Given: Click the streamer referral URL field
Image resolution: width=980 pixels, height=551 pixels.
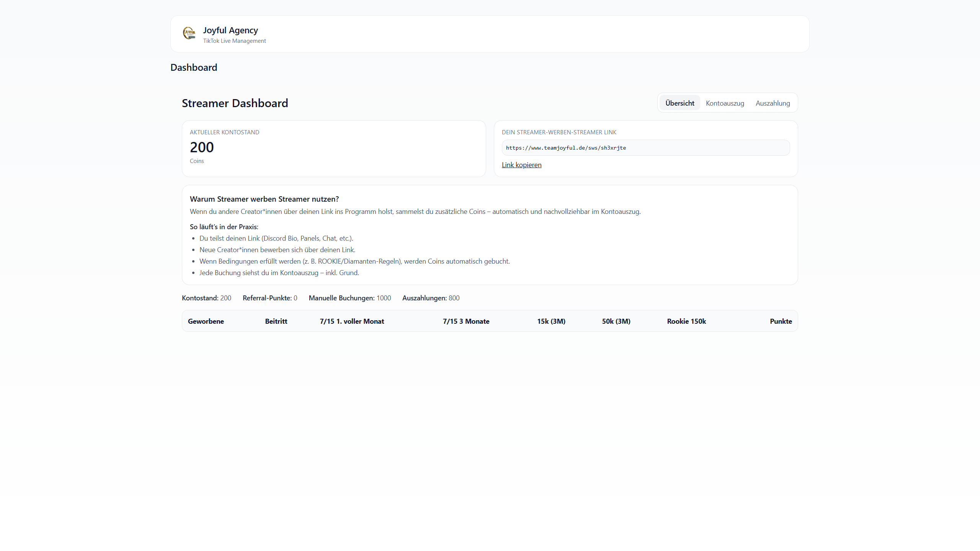Looking at the screenshot, I should coord(645,148).
